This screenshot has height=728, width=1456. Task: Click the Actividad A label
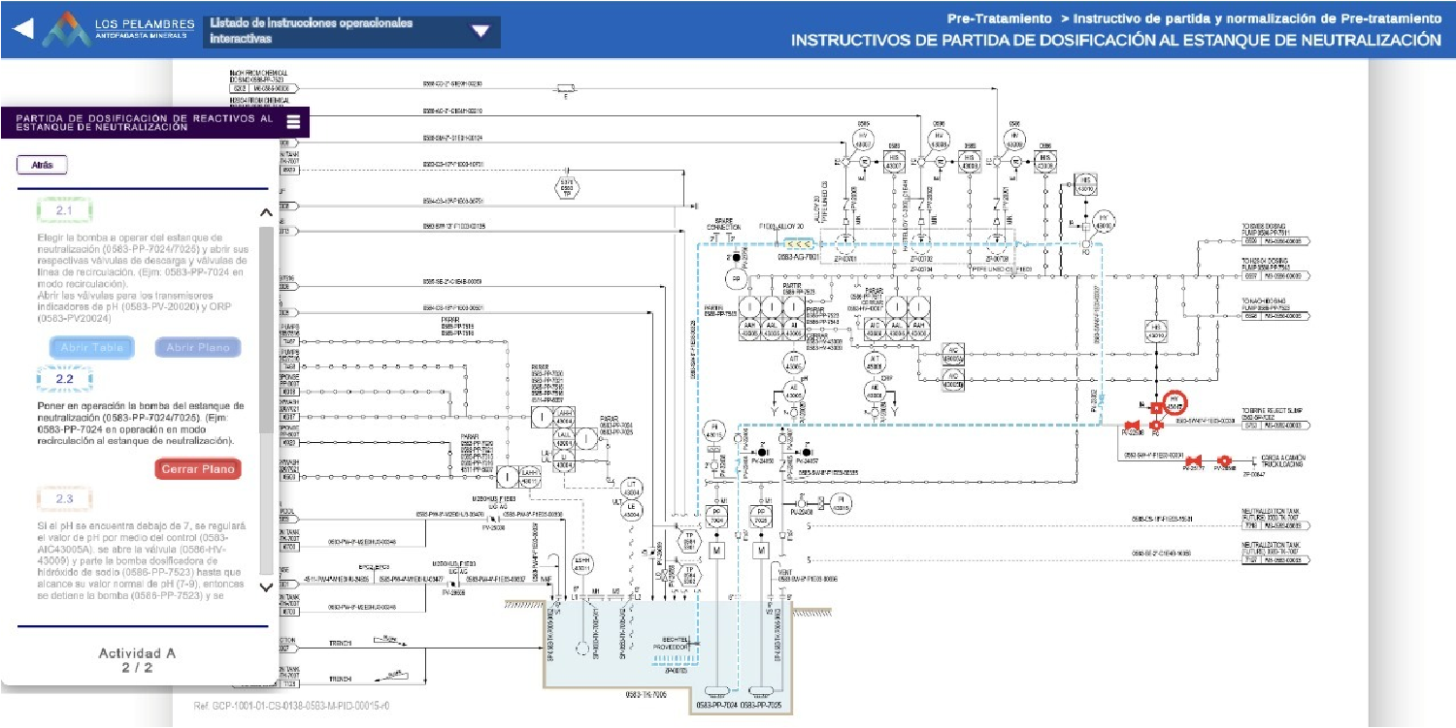point(137,652)
